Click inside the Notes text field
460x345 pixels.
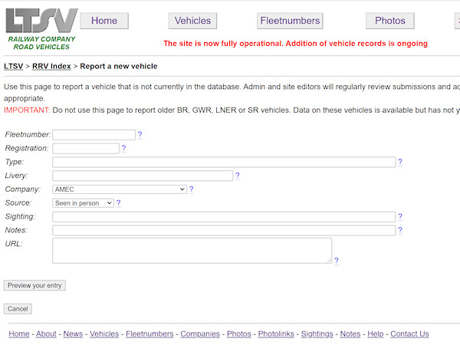coord(224,230)
